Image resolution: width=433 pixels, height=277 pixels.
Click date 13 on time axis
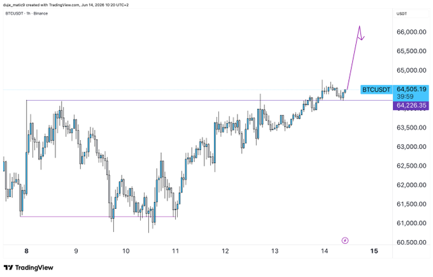click(x=275, y=251)
